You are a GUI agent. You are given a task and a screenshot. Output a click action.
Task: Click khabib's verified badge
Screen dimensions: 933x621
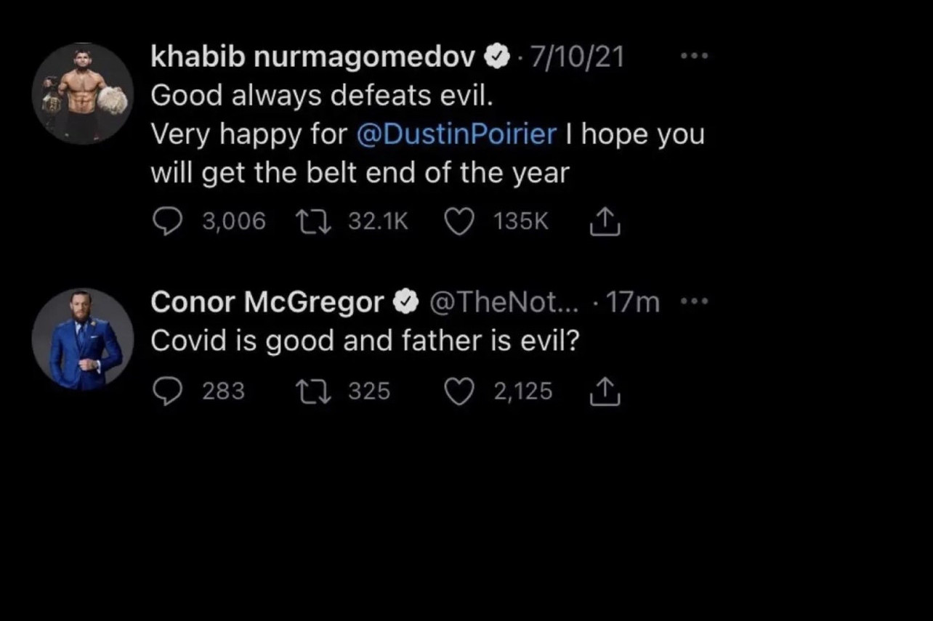(497, 57)
